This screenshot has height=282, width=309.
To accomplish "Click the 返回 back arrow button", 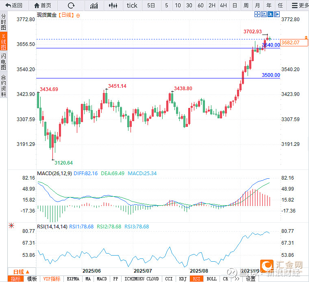I will [14, 5].
